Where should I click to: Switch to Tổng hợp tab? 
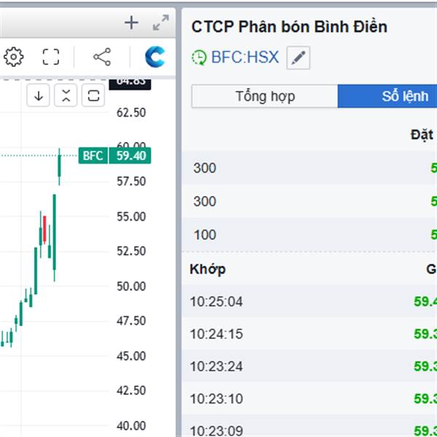pos(265,96)
